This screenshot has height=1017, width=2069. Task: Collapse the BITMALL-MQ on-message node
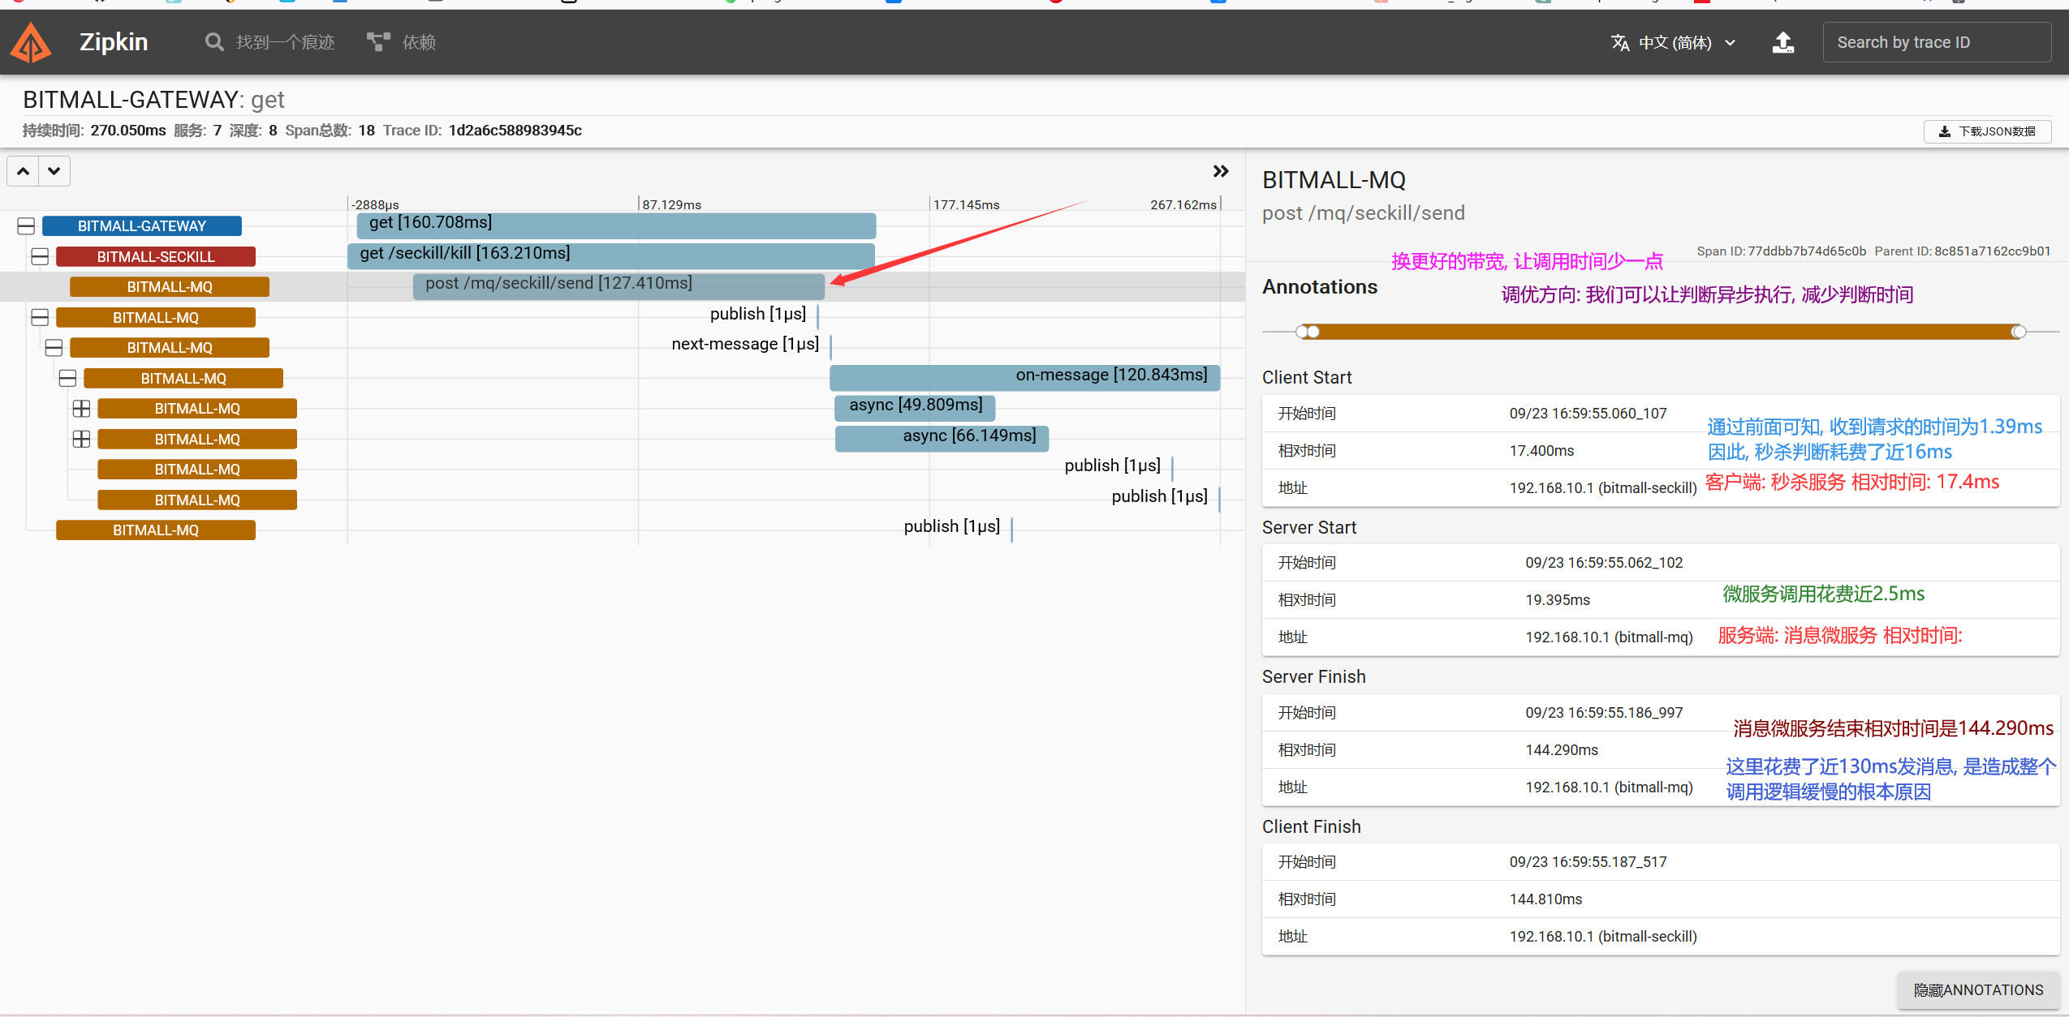point(67,379)
